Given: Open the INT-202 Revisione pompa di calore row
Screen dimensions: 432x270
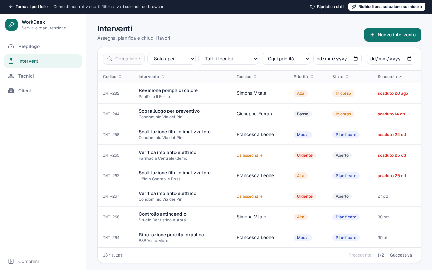Looking at the screenshot, I should click(x=259, y=93).
